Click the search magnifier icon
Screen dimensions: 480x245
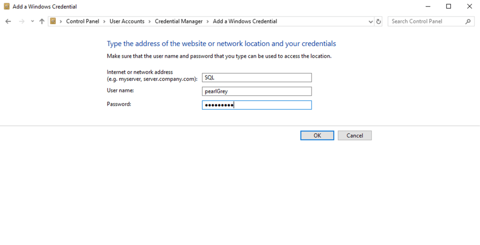(468, 21)
